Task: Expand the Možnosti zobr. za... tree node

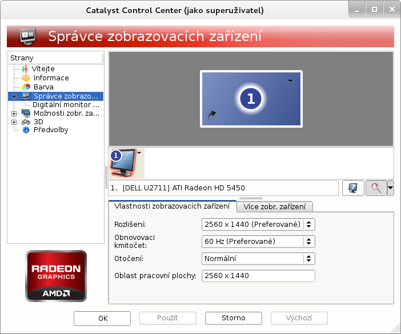Action: (x=14, y=113)
